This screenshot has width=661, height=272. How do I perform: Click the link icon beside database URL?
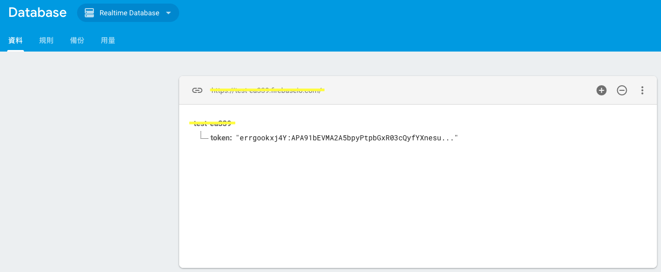197,90
